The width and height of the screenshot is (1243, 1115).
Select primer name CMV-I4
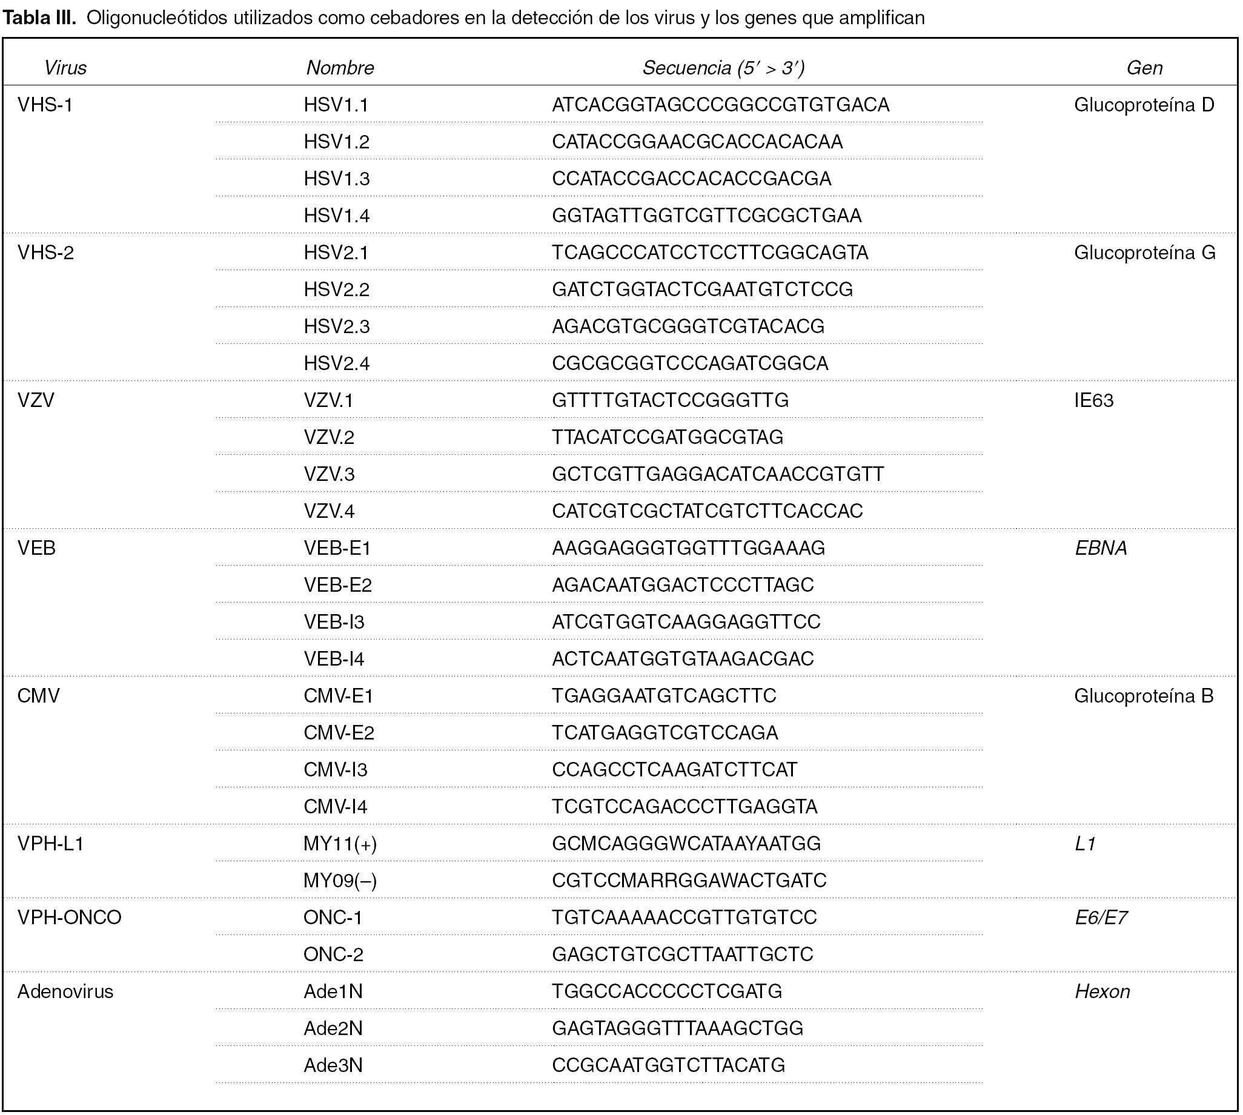(335, 807)
